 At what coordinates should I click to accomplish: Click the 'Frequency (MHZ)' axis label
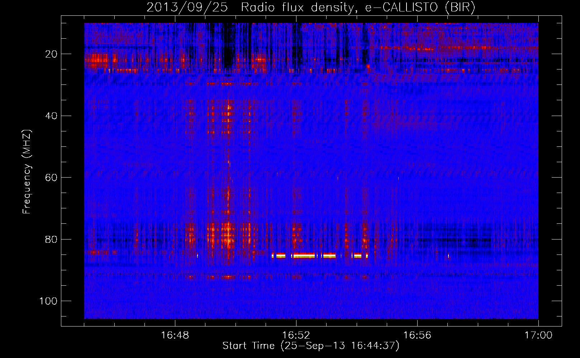click(x=27, y=172)
